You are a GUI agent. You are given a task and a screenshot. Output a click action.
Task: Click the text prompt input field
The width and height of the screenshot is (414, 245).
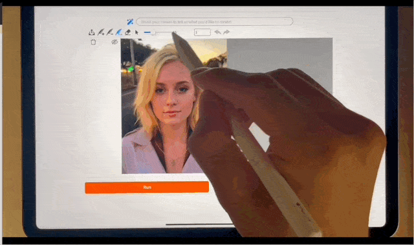[x=214, y=21]
